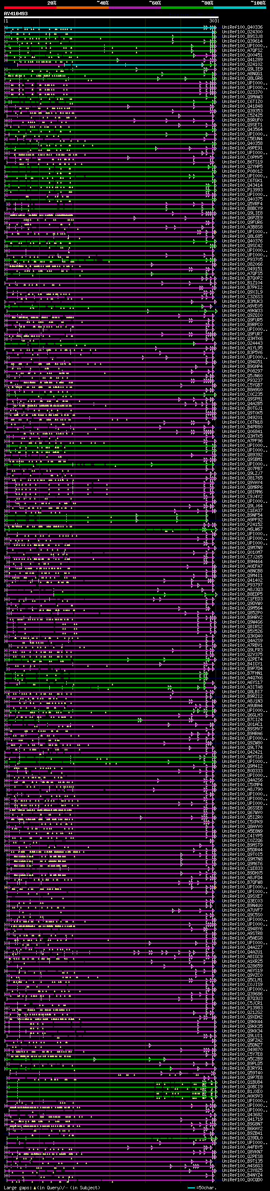Open UniRef100_Q9MAW3 entry

(x=242, y=97)
